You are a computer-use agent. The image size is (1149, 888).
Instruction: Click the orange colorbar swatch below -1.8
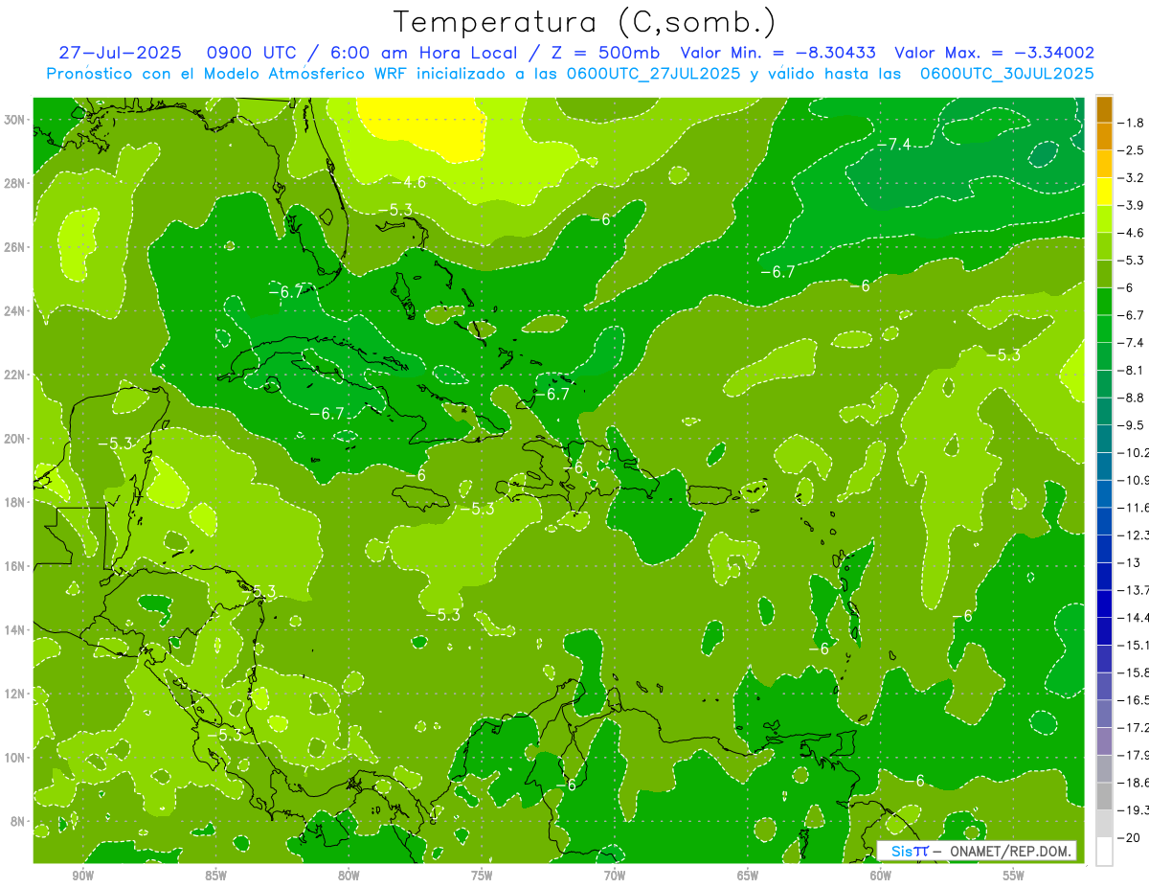1104,136
